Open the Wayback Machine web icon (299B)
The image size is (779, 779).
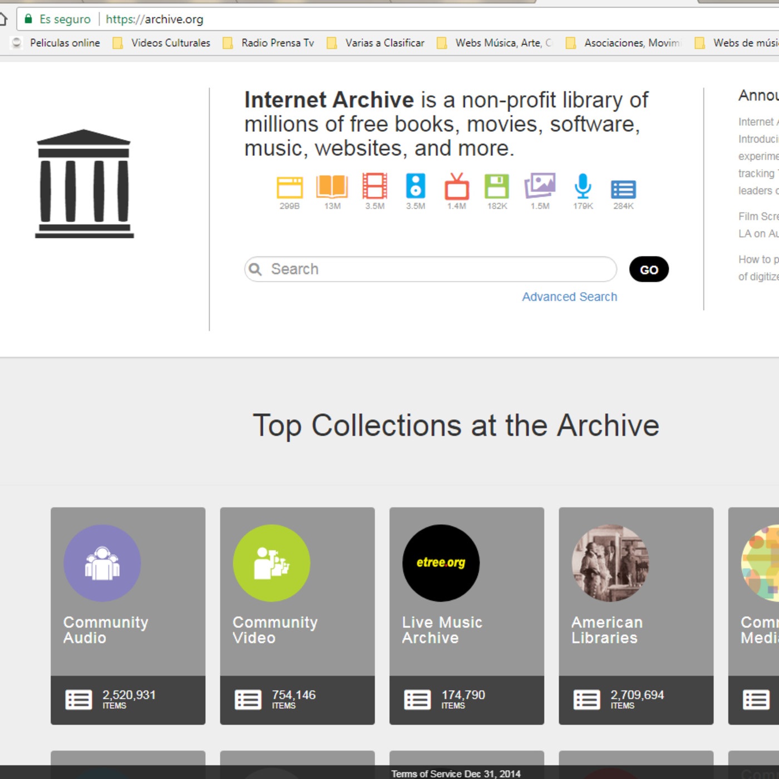tap(289, 188)
